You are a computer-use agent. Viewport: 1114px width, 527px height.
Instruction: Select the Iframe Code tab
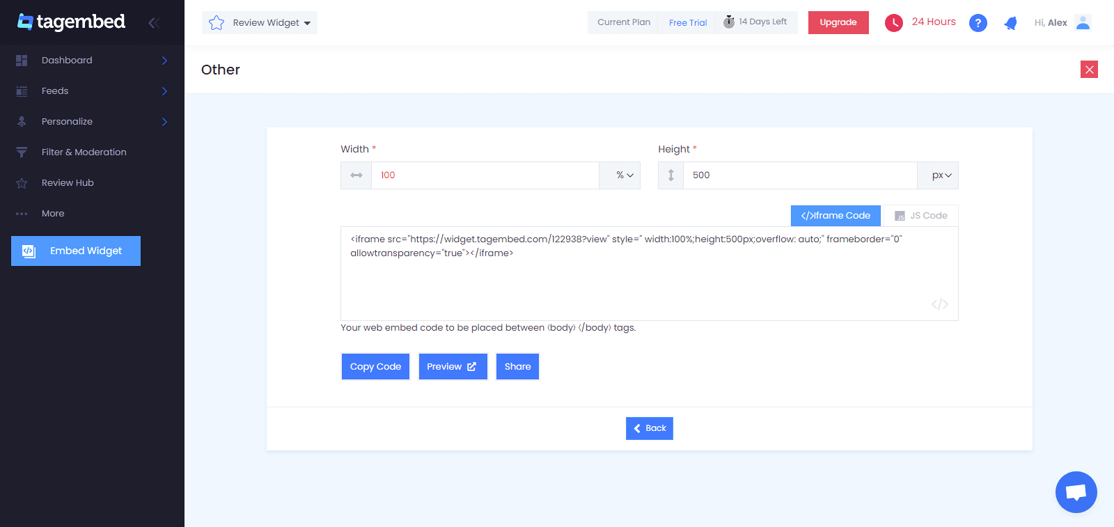point(835,216)
